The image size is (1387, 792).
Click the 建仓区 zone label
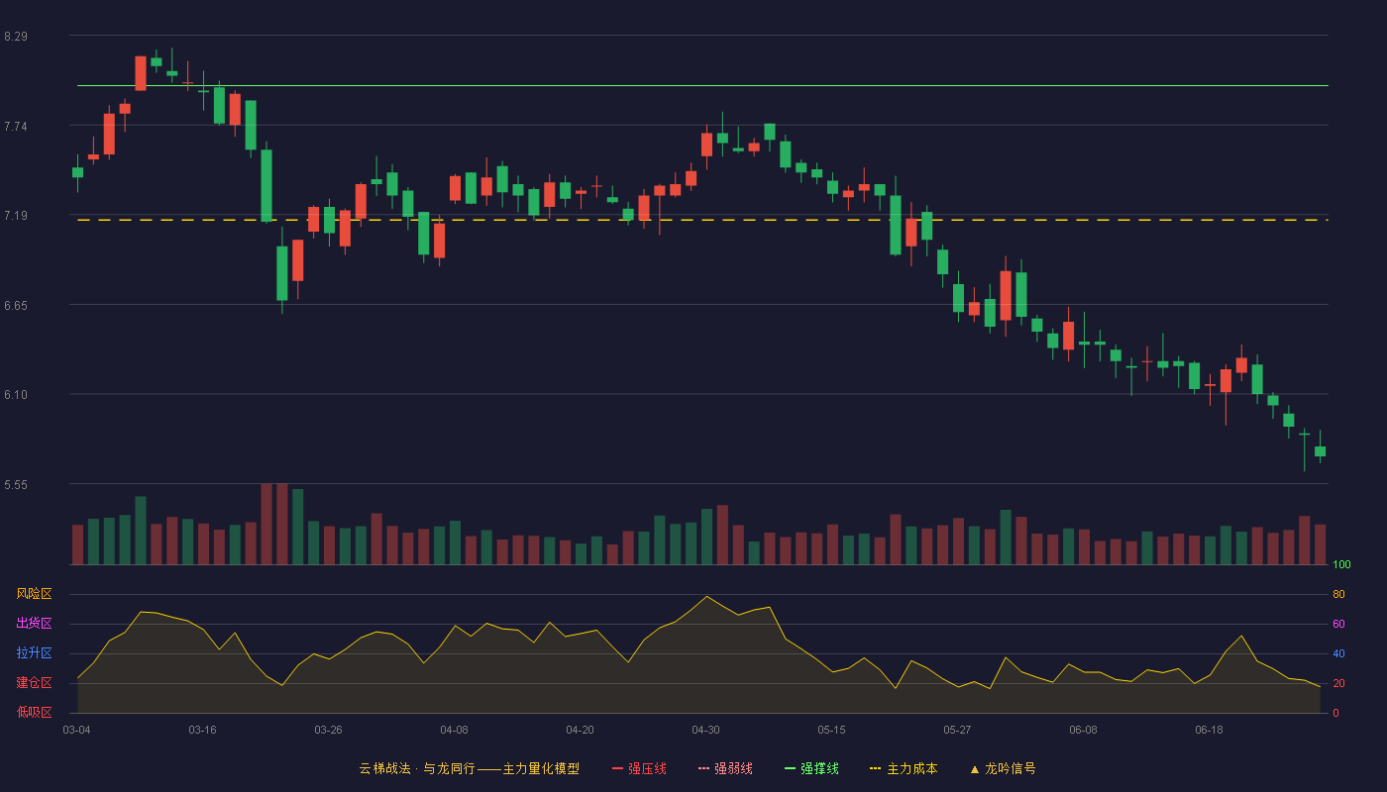[34, 683]
